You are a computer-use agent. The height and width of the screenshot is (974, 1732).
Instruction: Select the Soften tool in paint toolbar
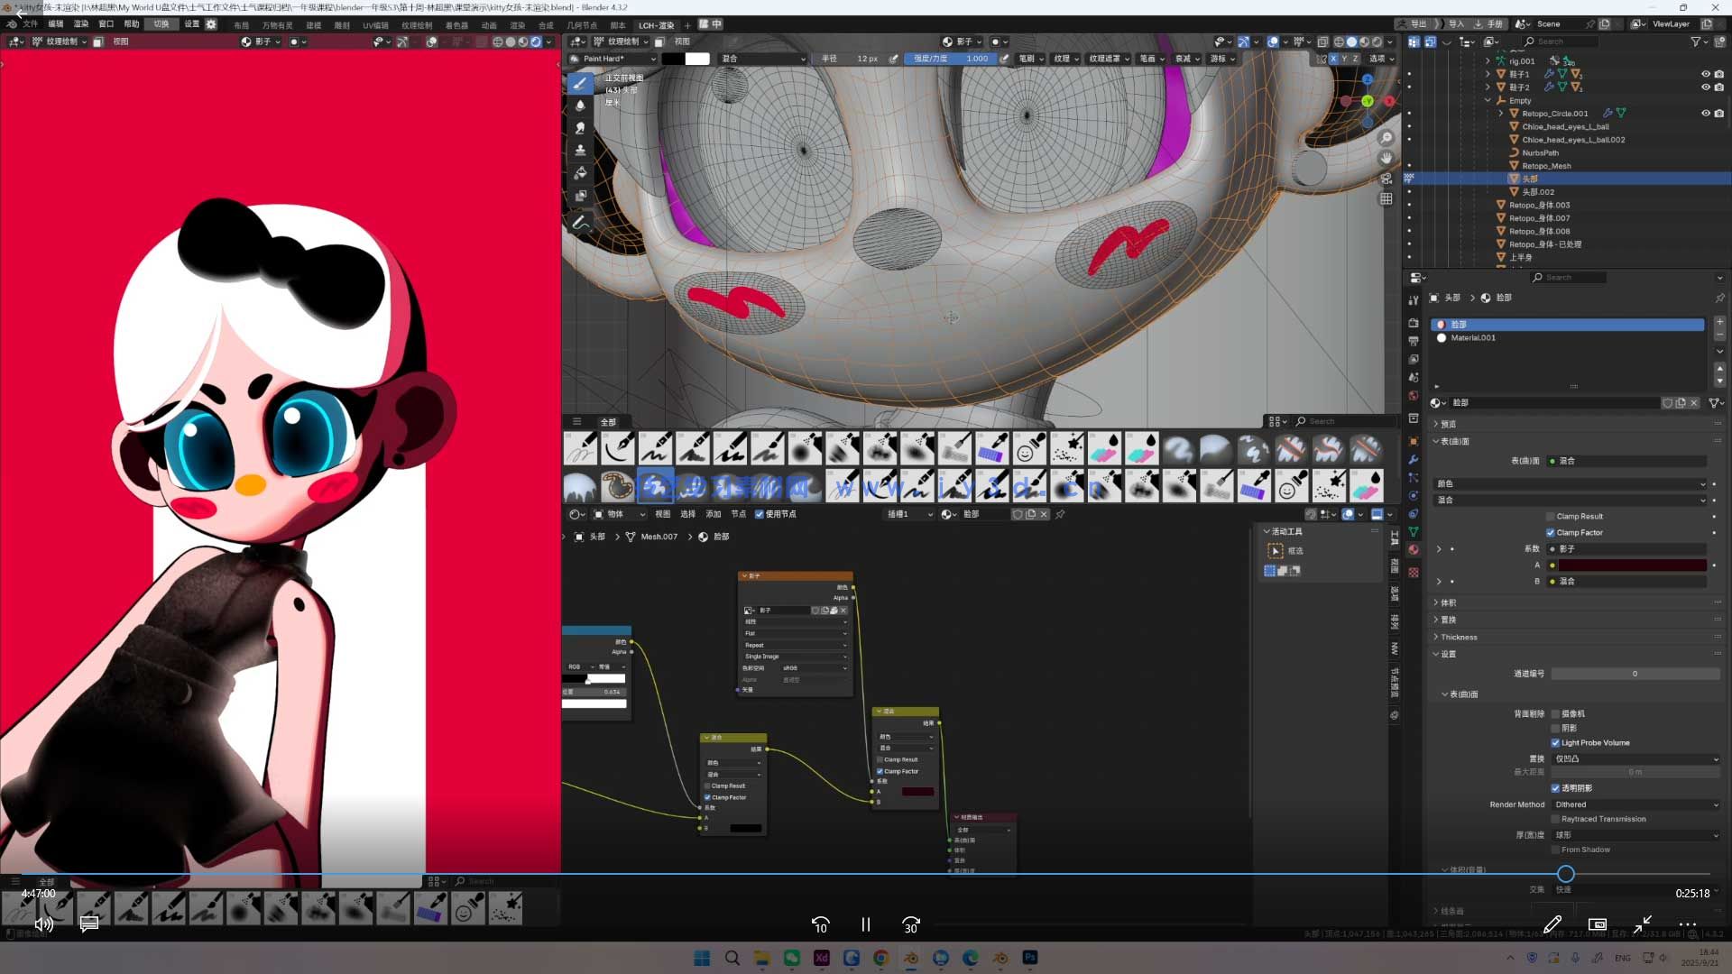(580, 106)
